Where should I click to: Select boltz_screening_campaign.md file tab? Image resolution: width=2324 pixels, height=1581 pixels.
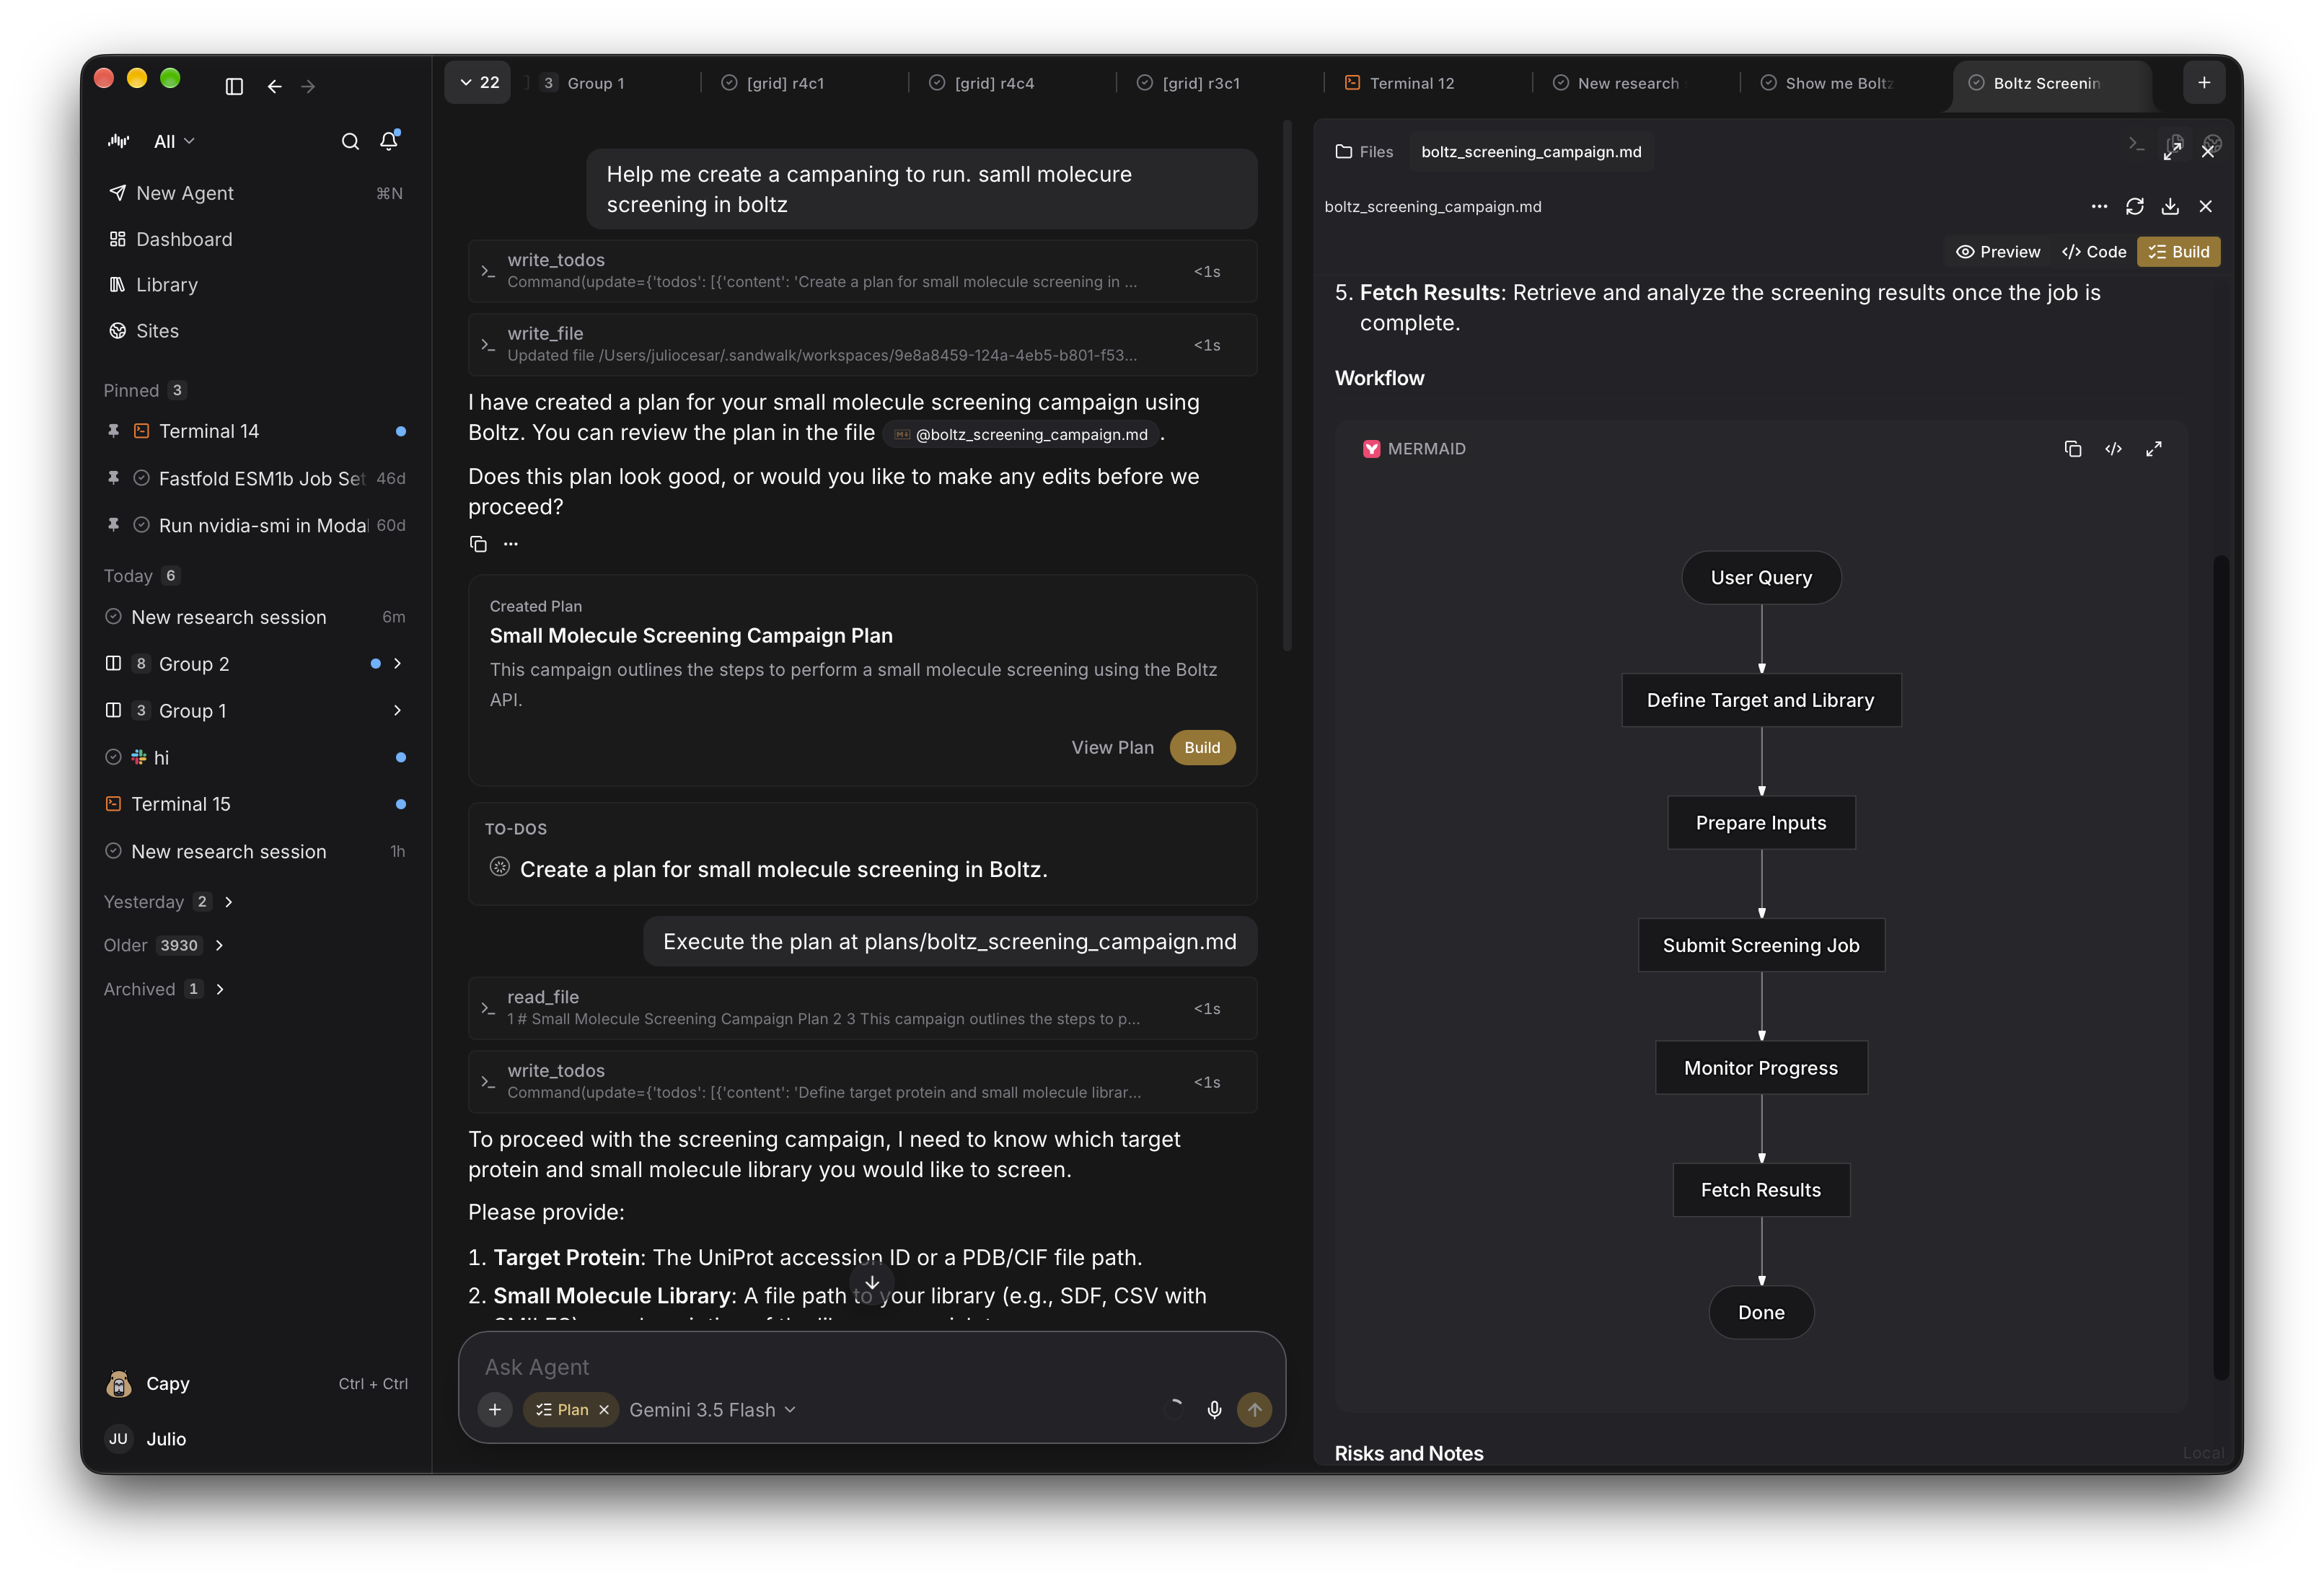pos(1531,152)
